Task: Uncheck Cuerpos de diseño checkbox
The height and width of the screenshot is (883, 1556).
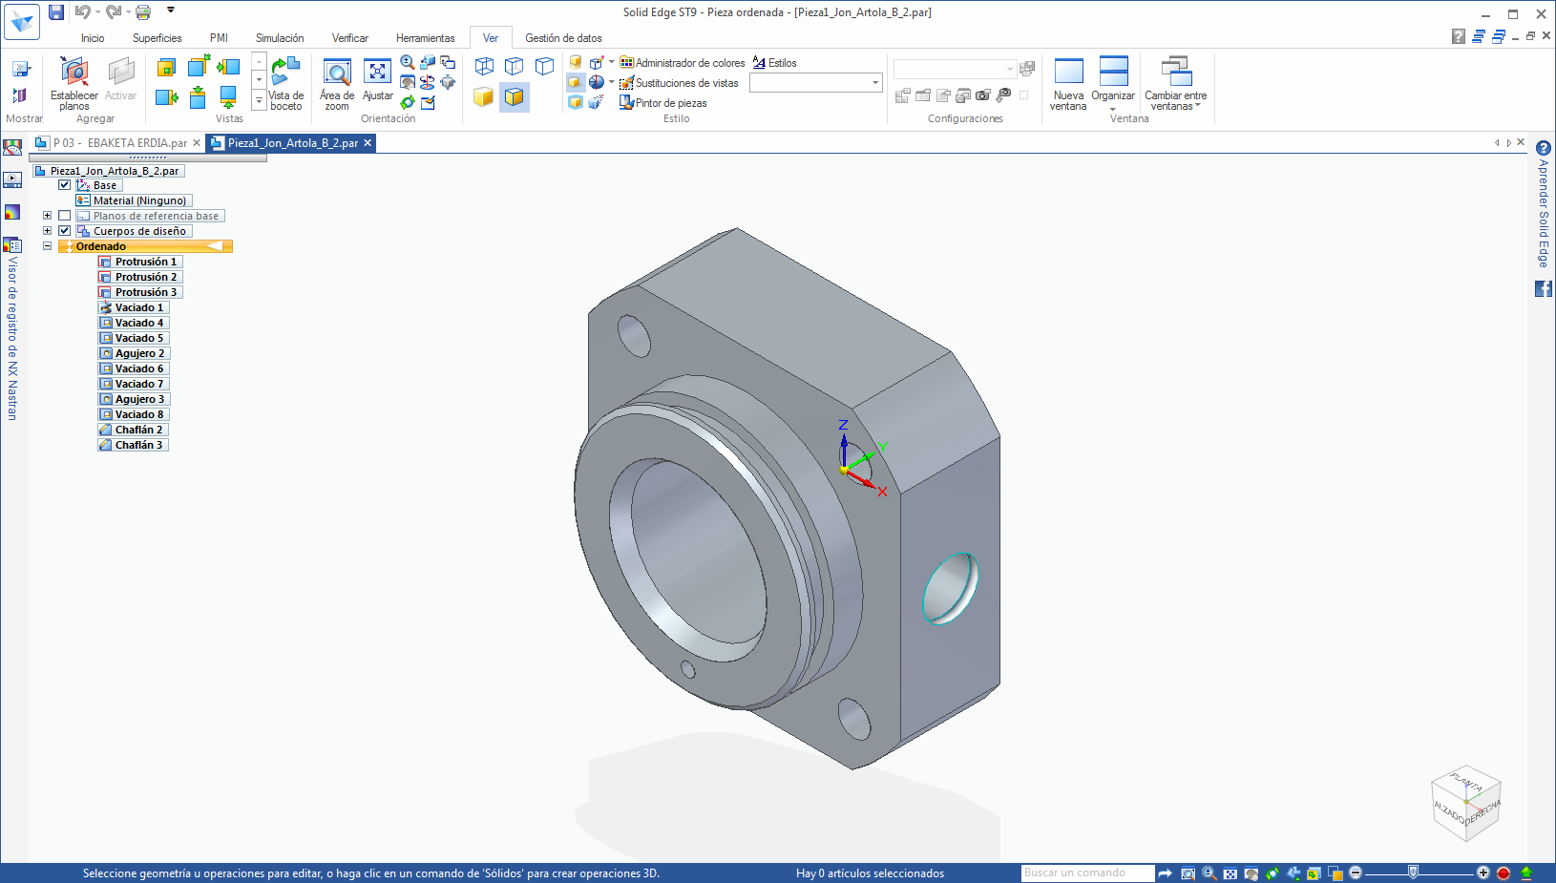Action: point(65,231)
